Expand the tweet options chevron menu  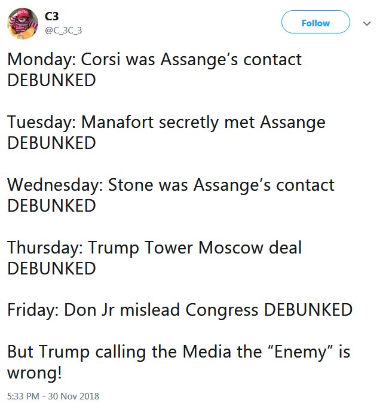tap(367, 24)
